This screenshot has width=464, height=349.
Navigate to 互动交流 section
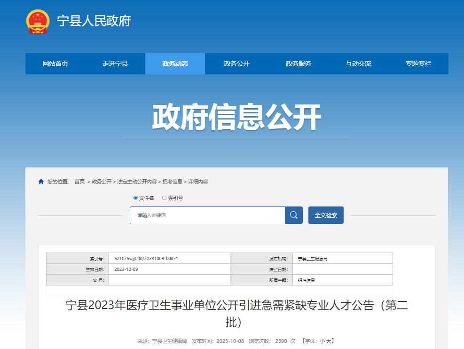pyautogui.click(x=358, y=63)
